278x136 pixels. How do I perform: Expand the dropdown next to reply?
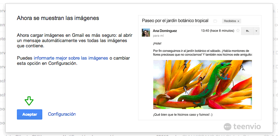[257, 31]
